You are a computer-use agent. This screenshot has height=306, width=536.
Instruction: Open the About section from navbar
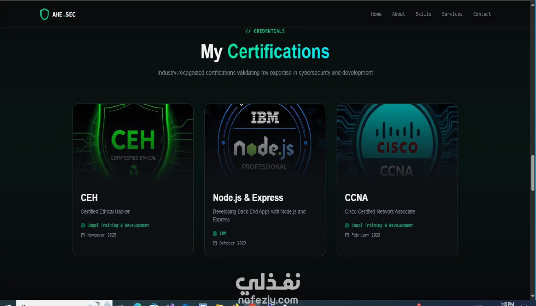[x=399, y=14]
